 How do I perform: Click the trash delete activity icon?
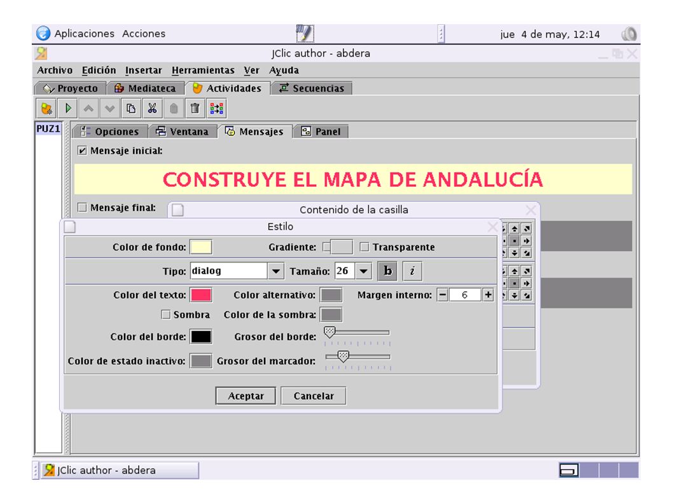pos(195,109)
